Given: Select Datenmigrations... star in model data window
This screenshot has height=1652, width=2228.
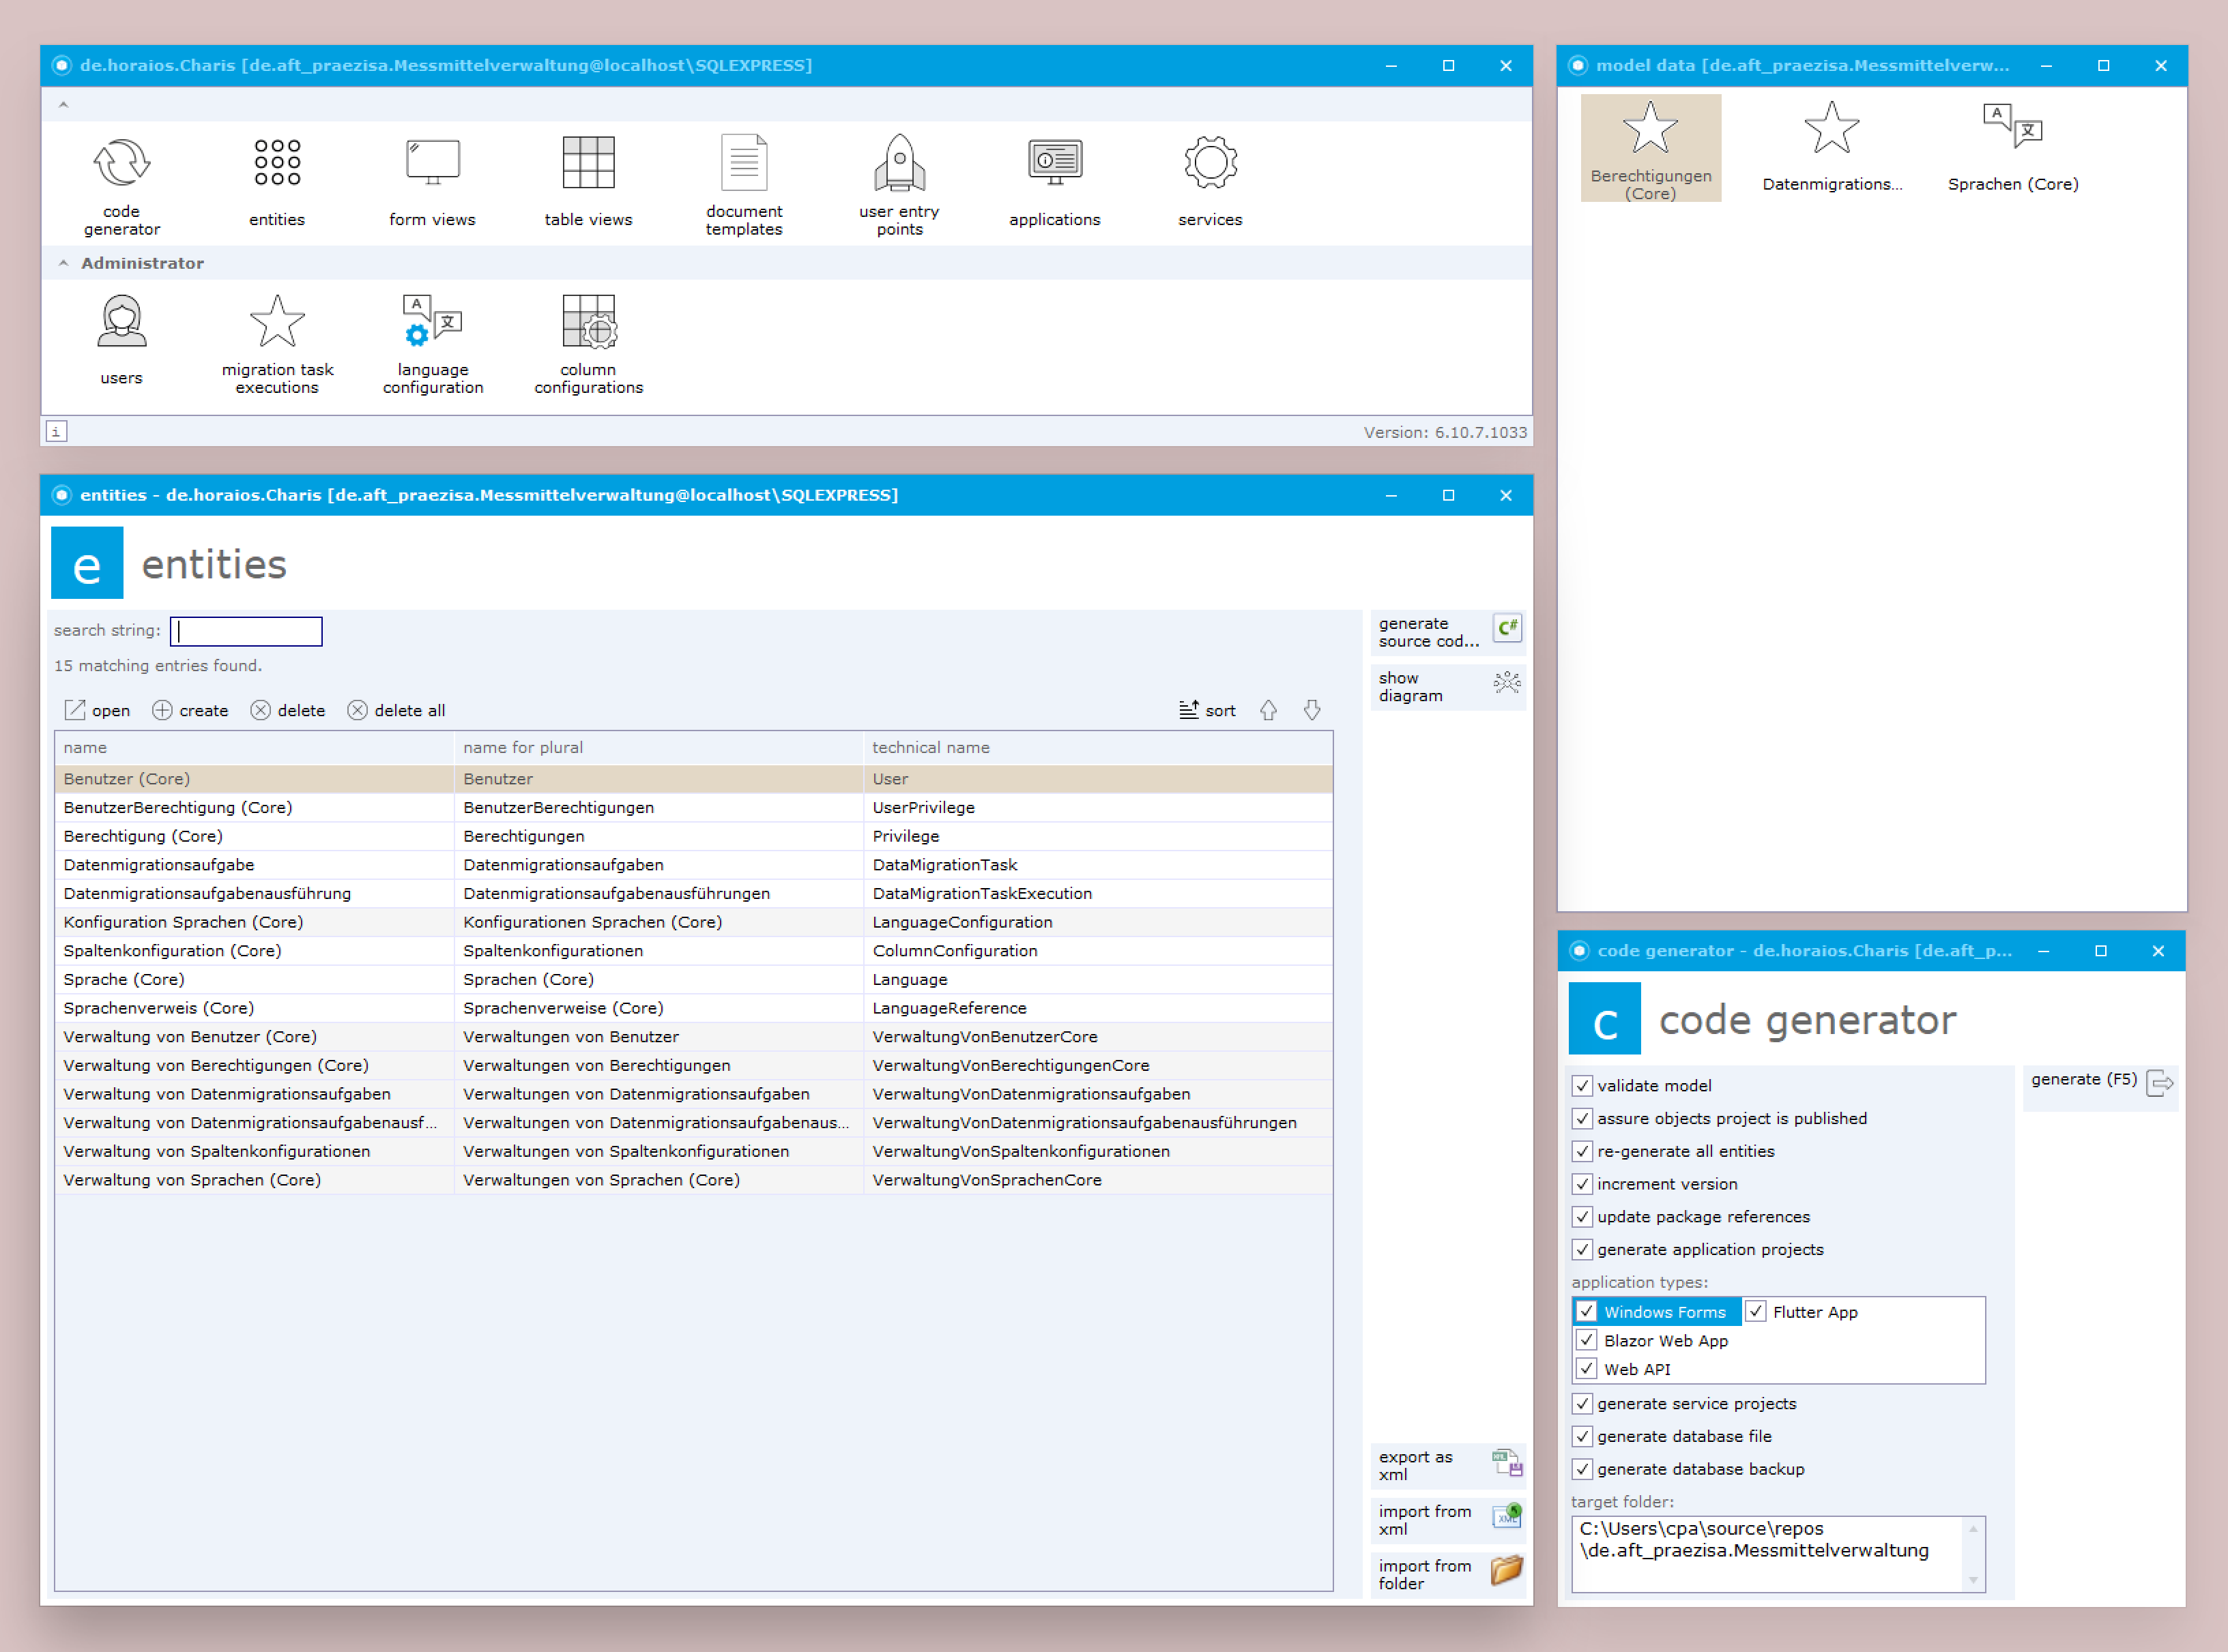Looking at the screenshot, I should tap(1832, 148).
